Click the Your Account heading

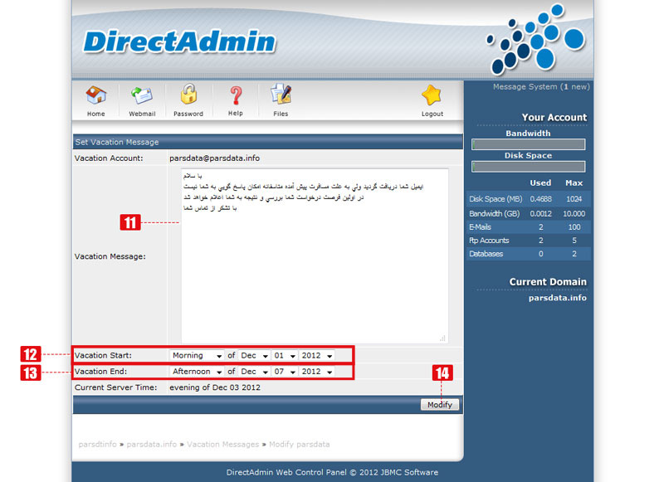[x=554, y=118]
